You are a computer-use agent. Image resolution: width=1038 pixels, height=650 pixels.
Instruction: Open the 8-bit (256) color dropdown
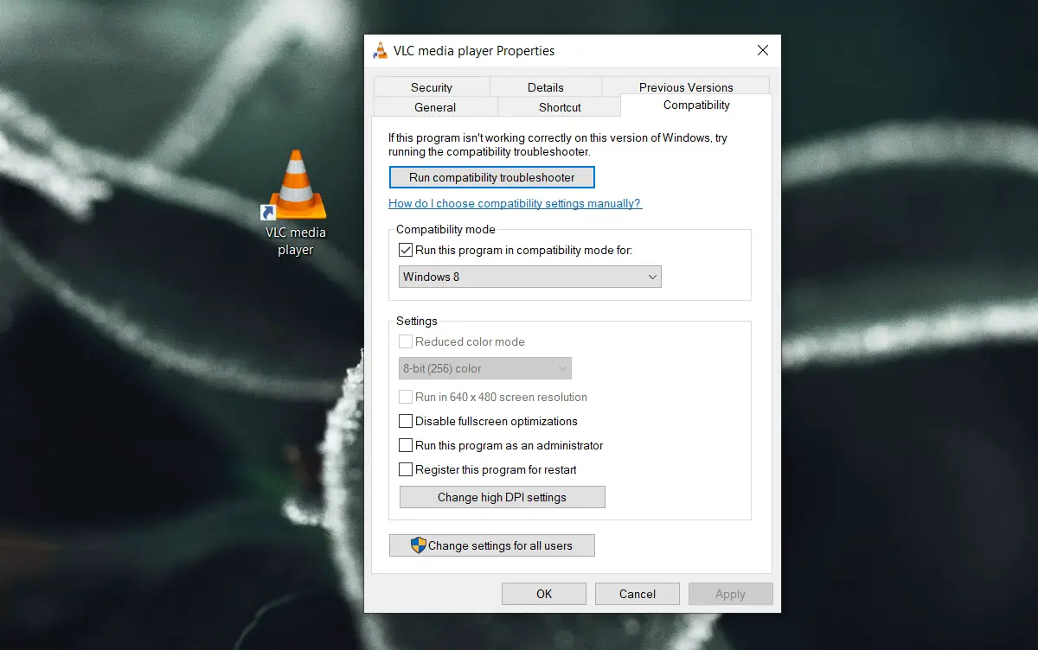[x=485, y=368]
